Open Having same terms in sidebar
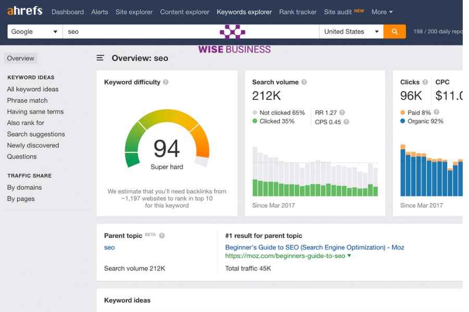 (35, 112)
